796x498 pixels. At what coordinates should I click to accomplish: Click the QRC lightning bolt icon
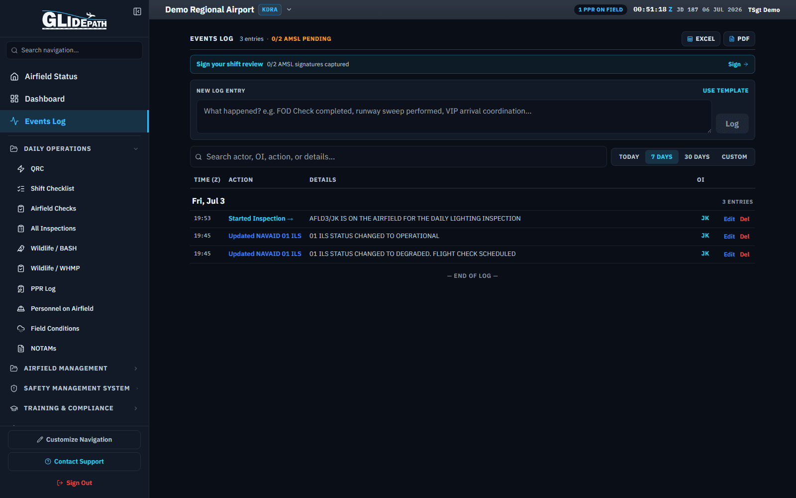[x=21, y=169]
